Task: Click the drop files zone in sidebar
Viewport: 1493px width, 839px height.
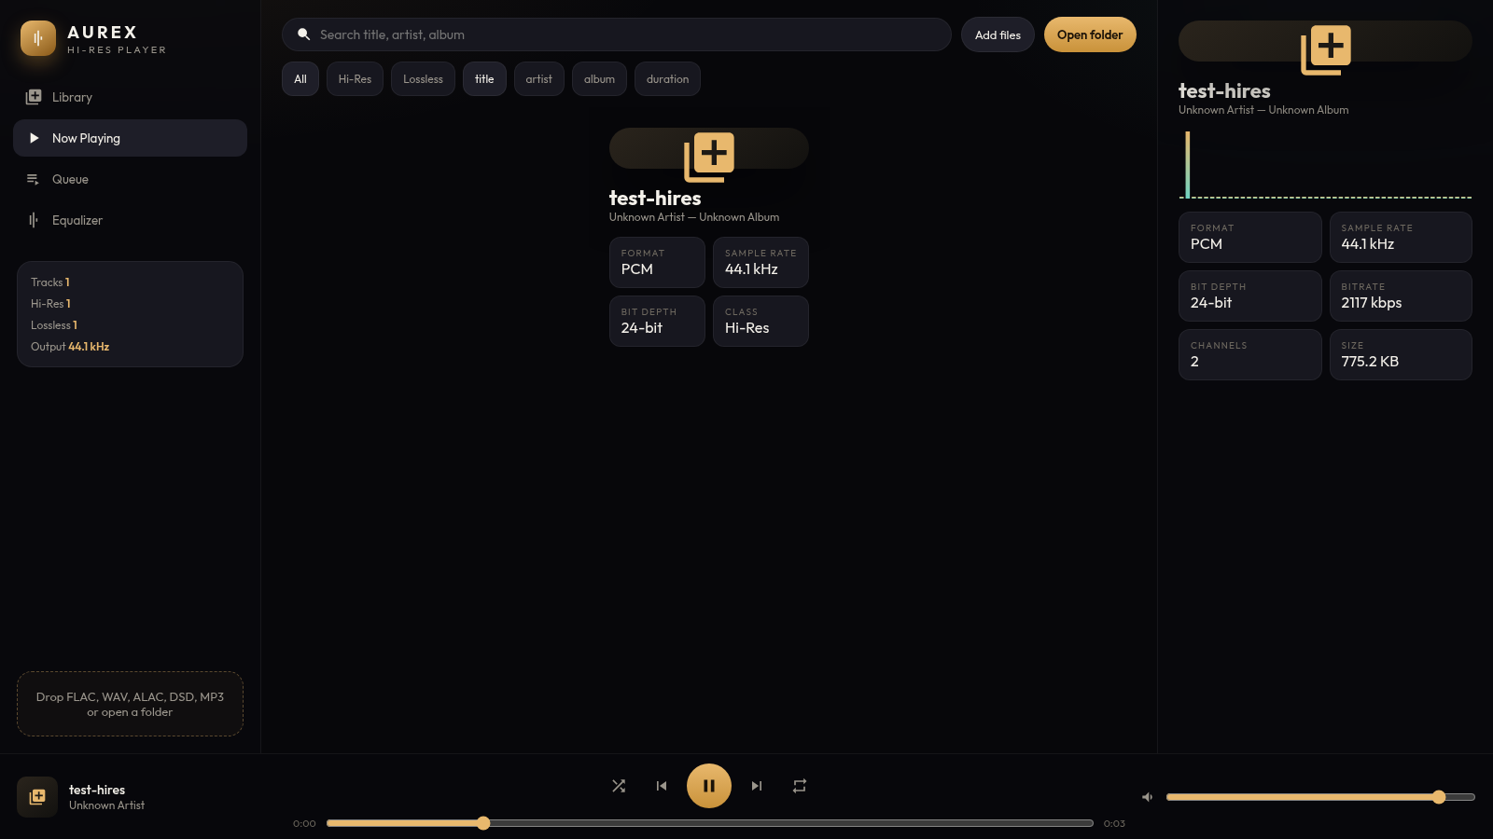Action: click(x=130, y=704)
